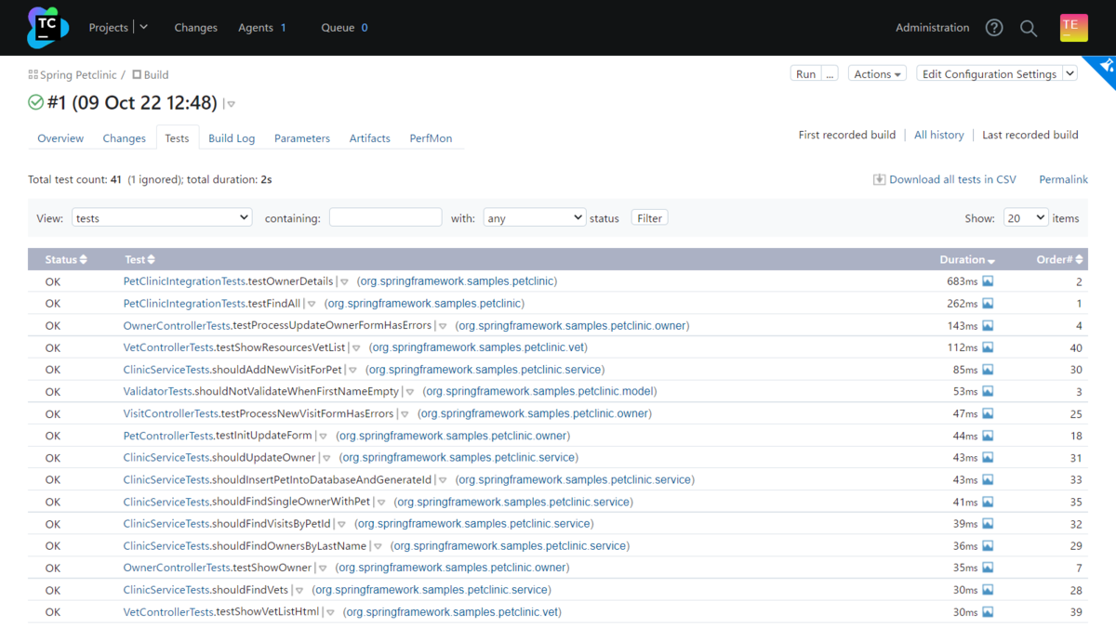
Task: Open duration chart icon for testOwnerDetails
Action: 988,281
